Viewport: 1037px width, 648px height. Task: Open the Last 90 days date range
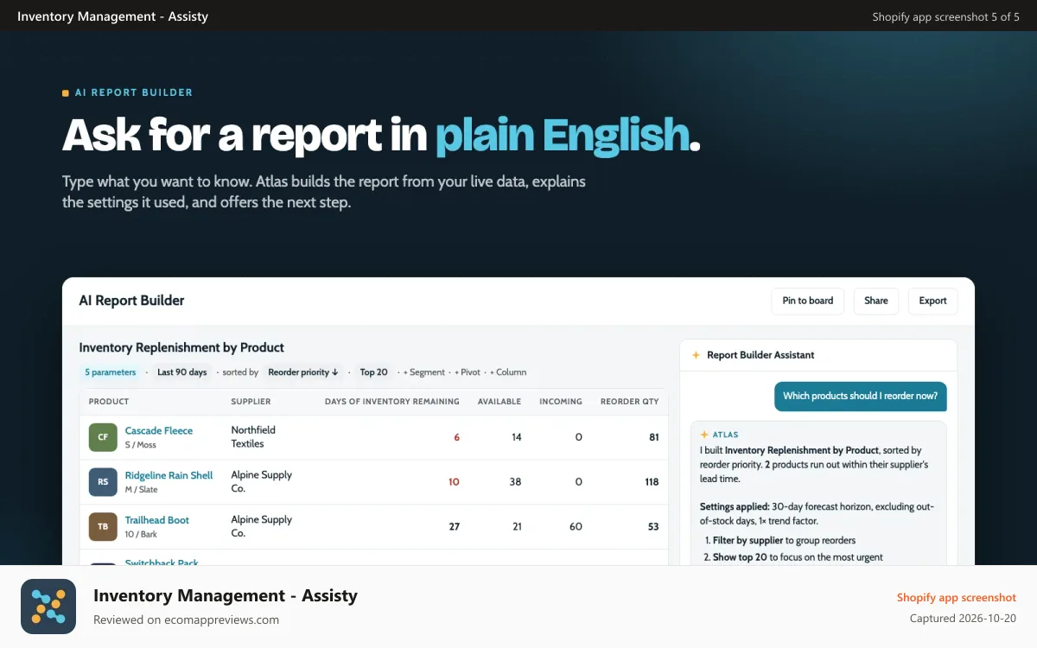tap(182, 372)
